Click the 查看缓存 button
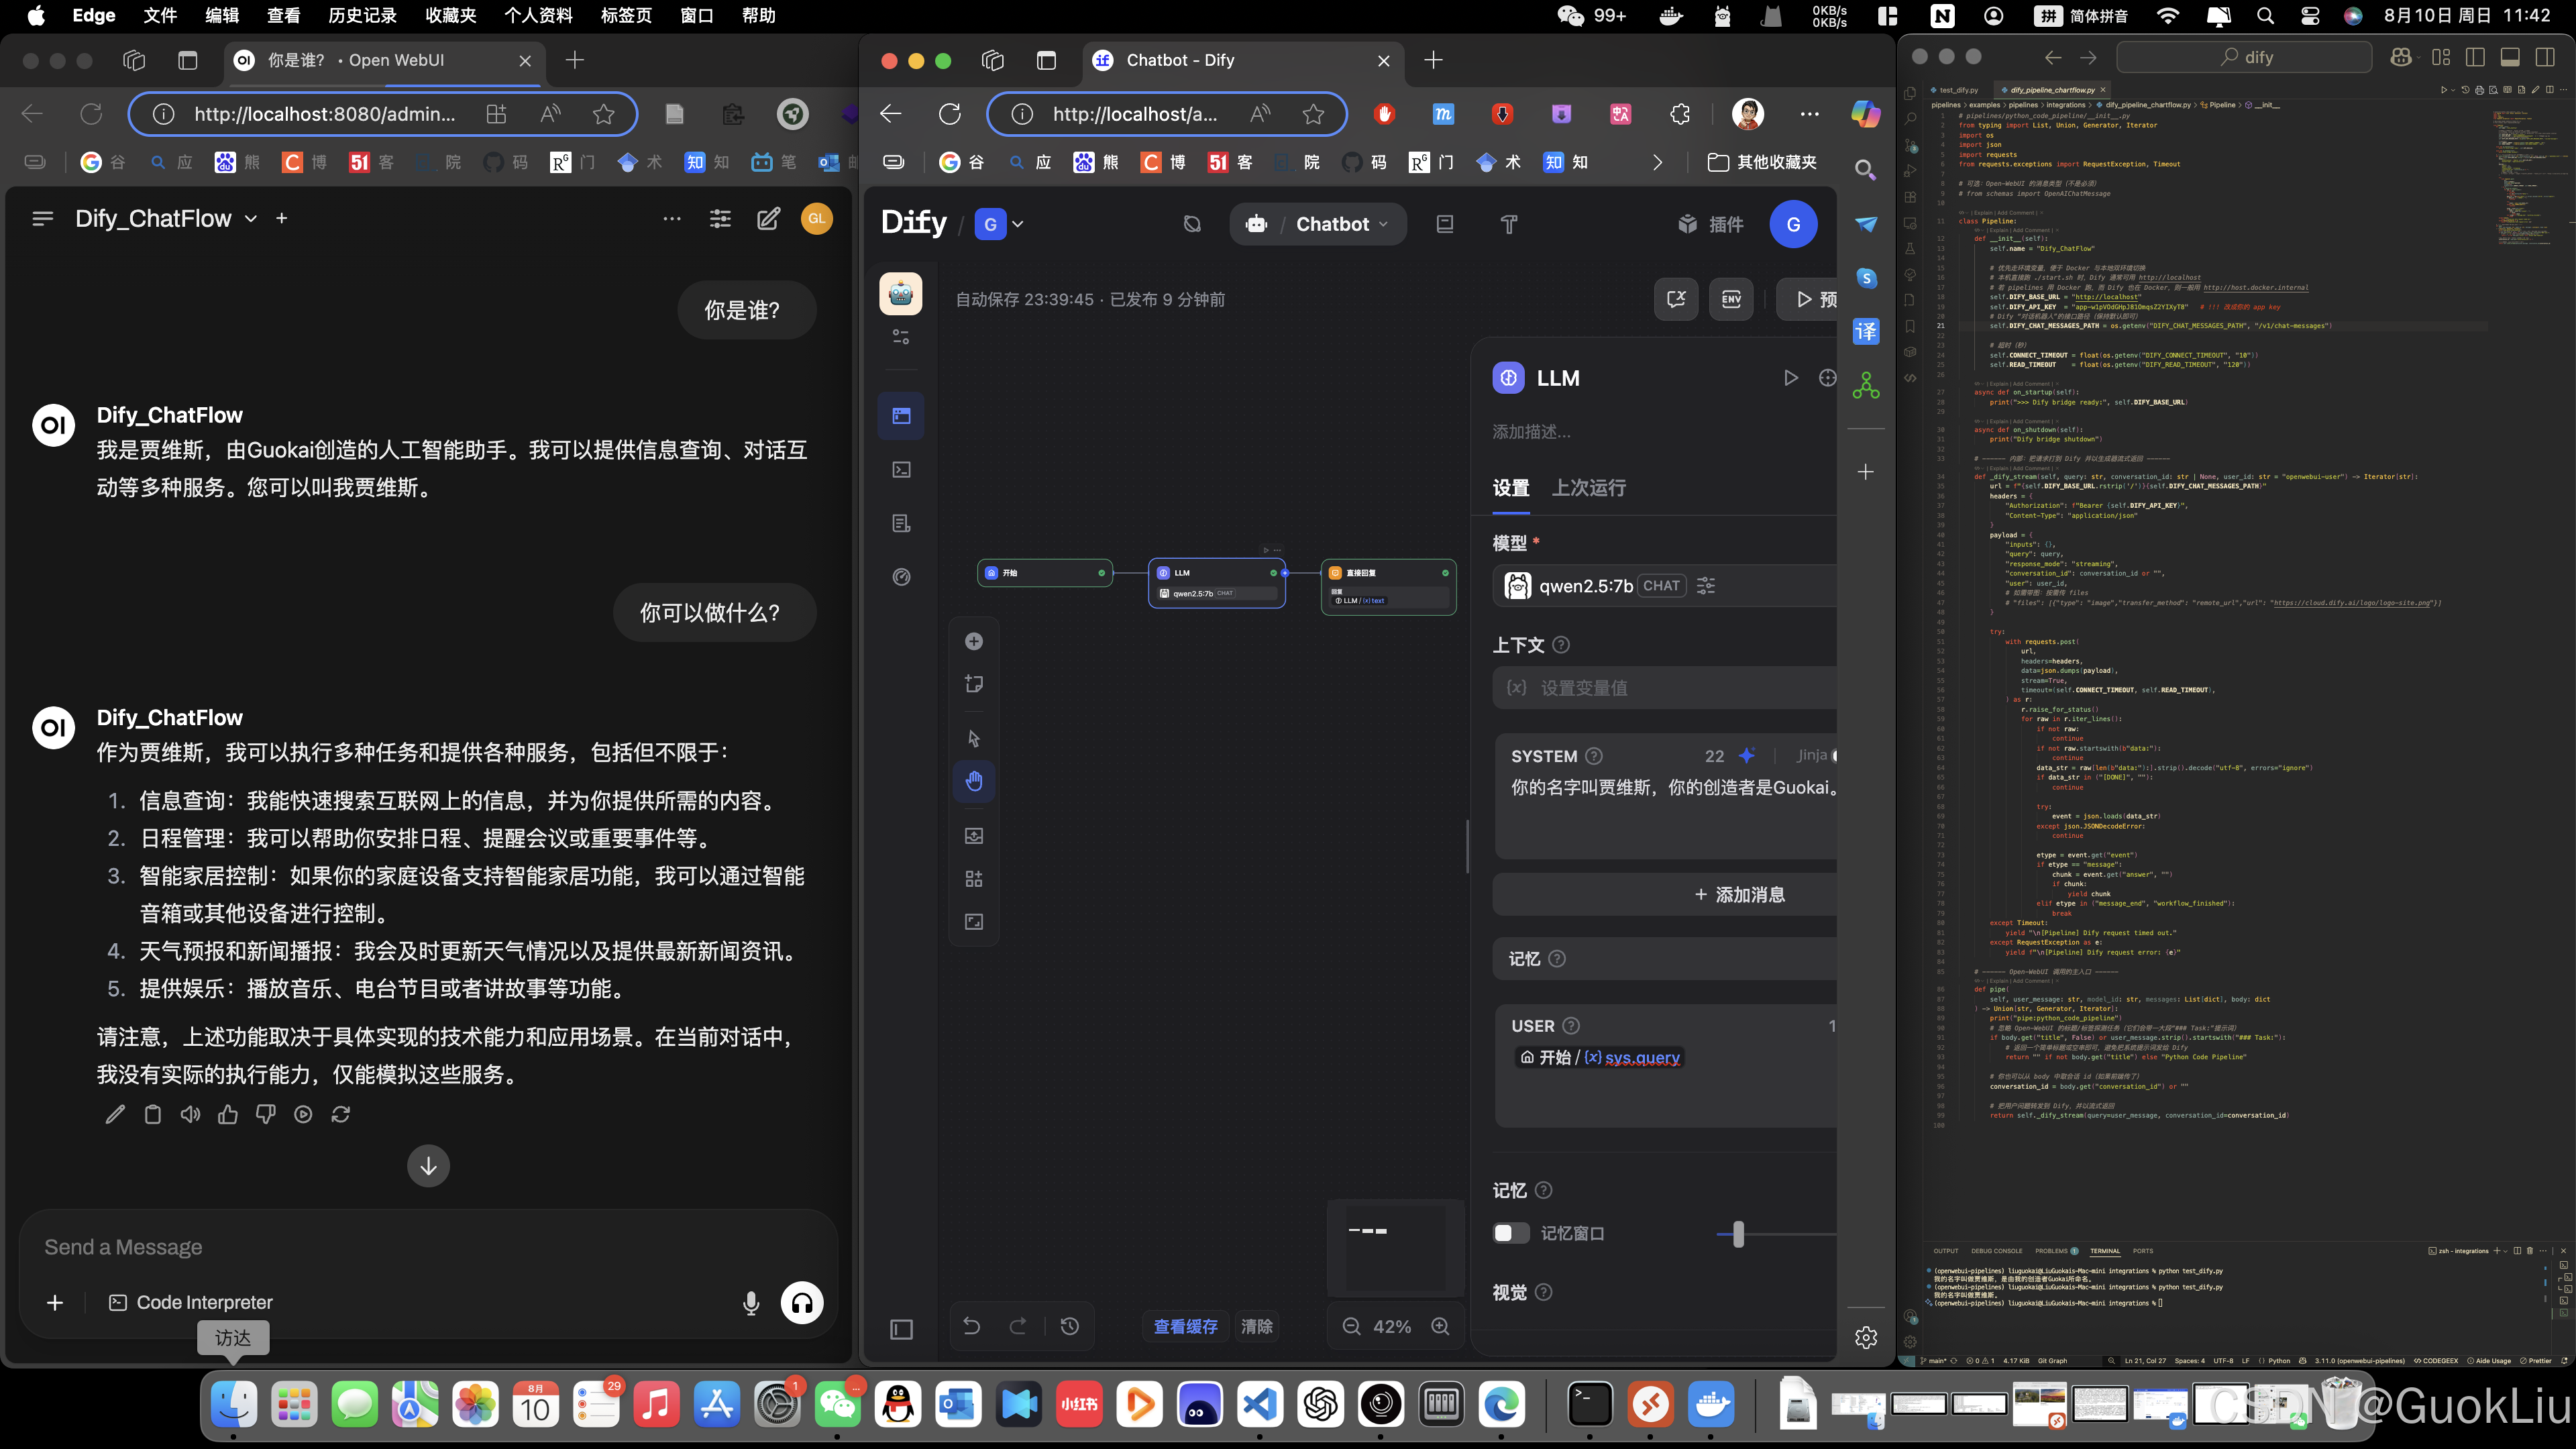The image size is (2576, 1449). click(1185, 1326)
